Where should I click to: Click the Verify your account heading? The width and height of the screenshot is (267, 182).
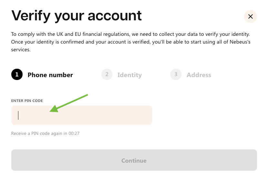point(76,16)
